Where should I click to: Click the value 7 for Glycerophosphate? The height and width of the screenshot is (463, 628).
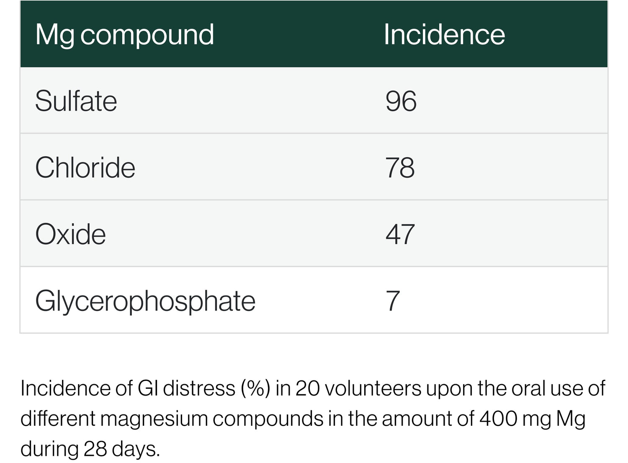coord(393,301)
